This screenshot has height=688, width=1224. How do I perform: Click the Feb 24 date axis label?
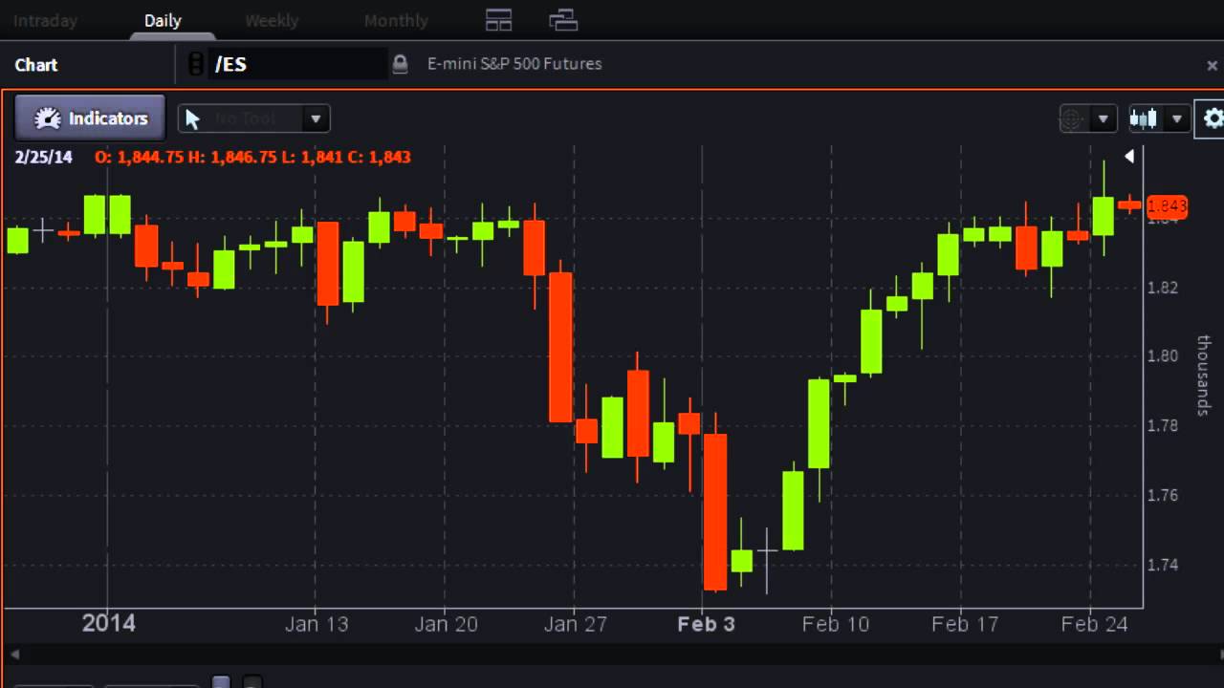(1095, 624)
